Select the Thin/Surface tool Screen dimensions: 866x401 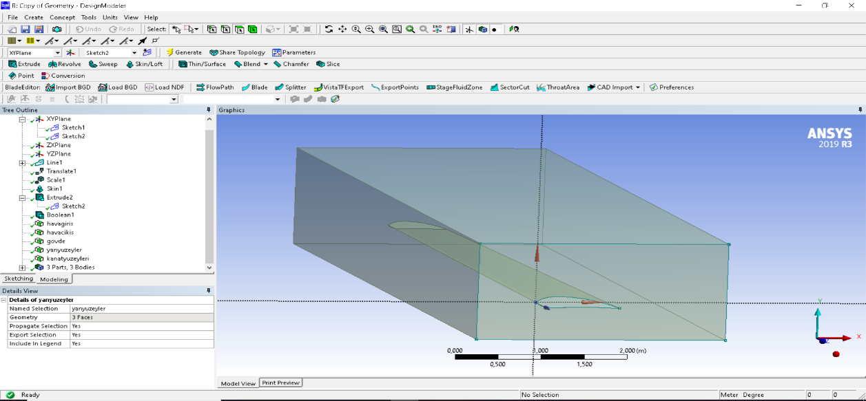click(x=202, y=64)
